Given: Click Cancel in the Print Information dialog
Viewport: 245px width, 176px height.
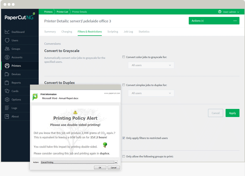Looking at the screenshot, I should tap(114, 167).
